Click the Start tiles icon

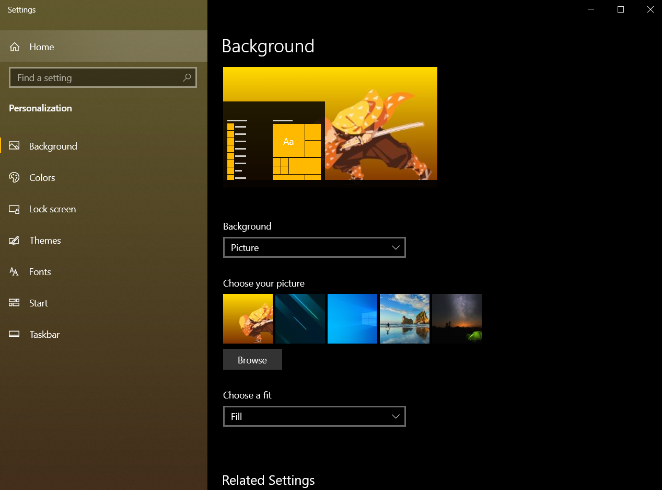pyautogui.click(x=14, y=303)
